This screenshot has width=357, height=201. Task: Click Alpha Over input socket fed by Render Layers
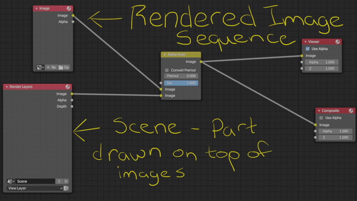pyautogui.click(x=161, y=96)
